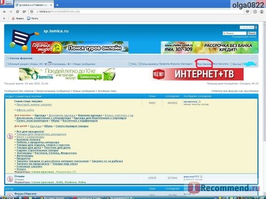This screenshot has height=199, width=266.
Task: Open the Расширенный поиск link
Action: (x=244, y=37)
